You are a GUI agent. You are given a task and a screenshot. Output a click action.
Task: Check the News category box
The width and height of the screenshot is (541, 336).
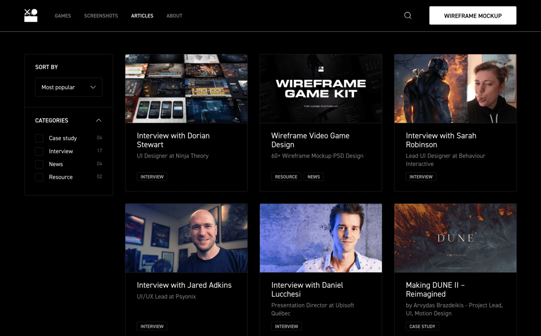click(39, 164)
